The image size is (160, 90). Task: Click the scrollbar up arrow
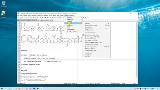tap(137, 22)
